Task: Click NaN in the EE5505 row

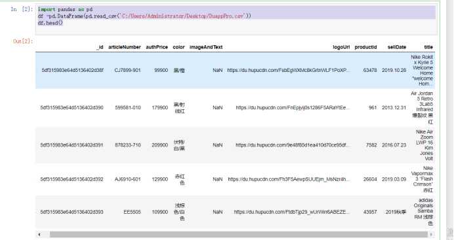Action: coord(217,212)
